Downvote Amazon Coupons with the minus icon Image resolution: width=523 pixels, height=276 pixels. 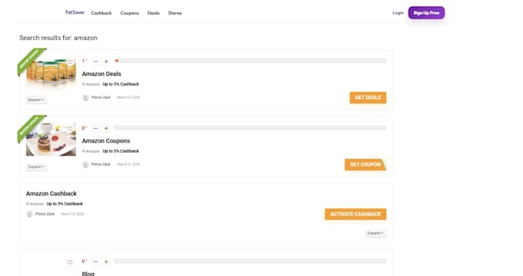pyautogui.click(x=95, y=128)
